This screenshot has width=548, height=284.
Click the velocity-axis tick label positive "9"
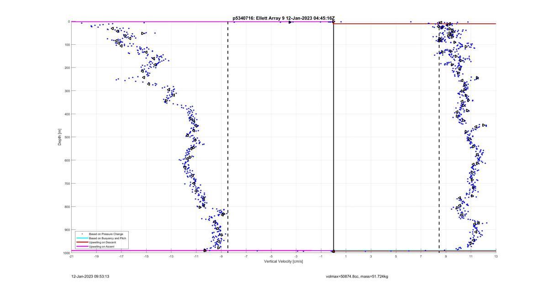tap(446, 256)
